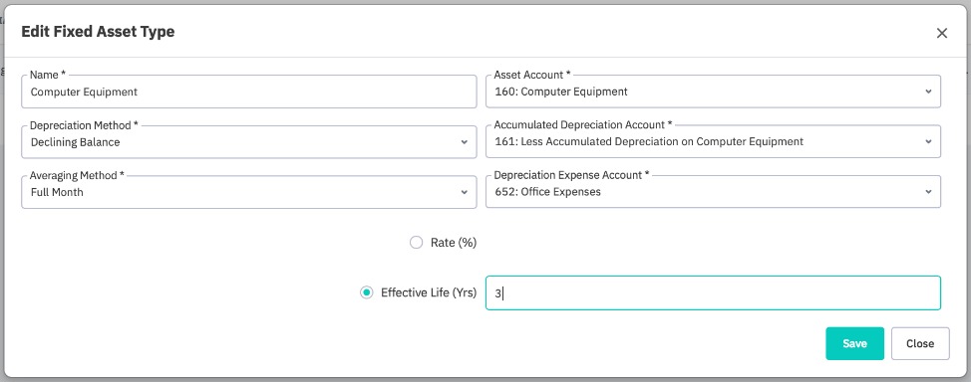Select the Effective Life (Yrs) radio button

click(367, 292)
